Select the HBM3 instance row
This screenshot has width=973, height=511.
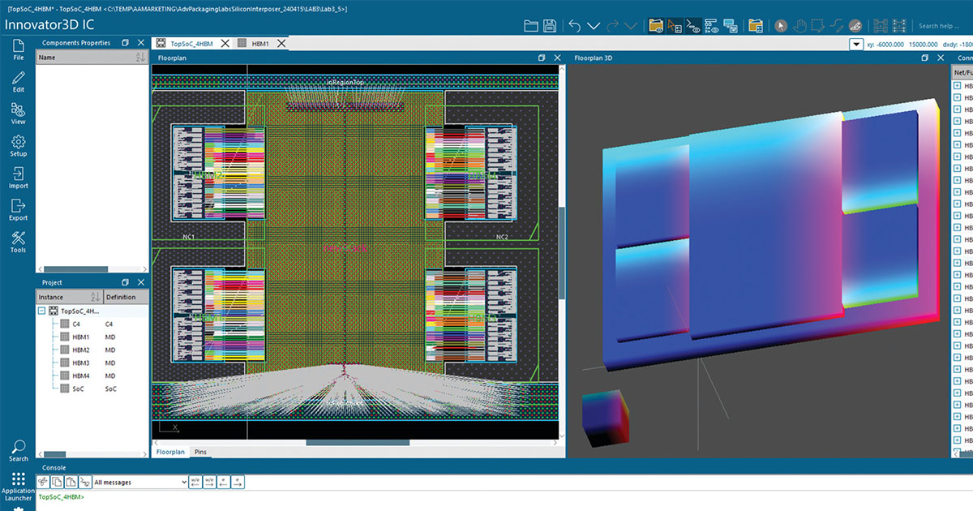[x=92, y=363]
